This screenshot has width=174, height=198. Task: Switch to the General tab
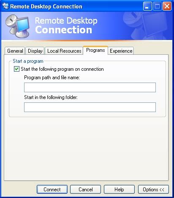click(15, 51)
